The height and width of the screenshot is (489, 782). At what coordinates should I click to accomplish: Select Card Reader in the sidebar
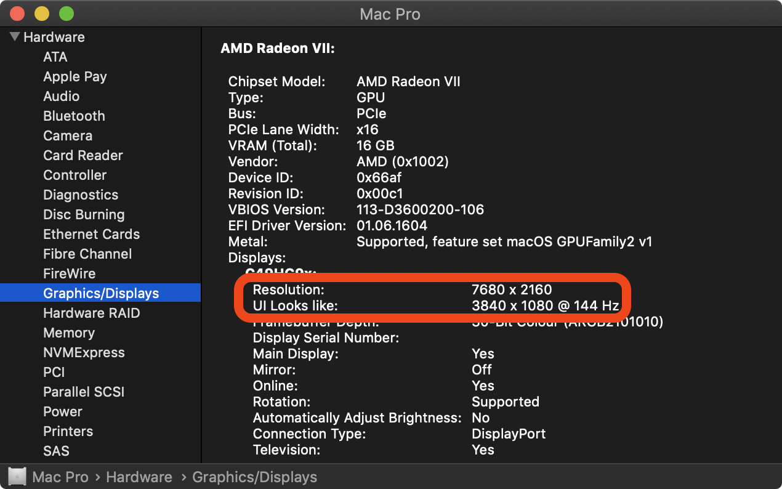[x=83, y=155]
